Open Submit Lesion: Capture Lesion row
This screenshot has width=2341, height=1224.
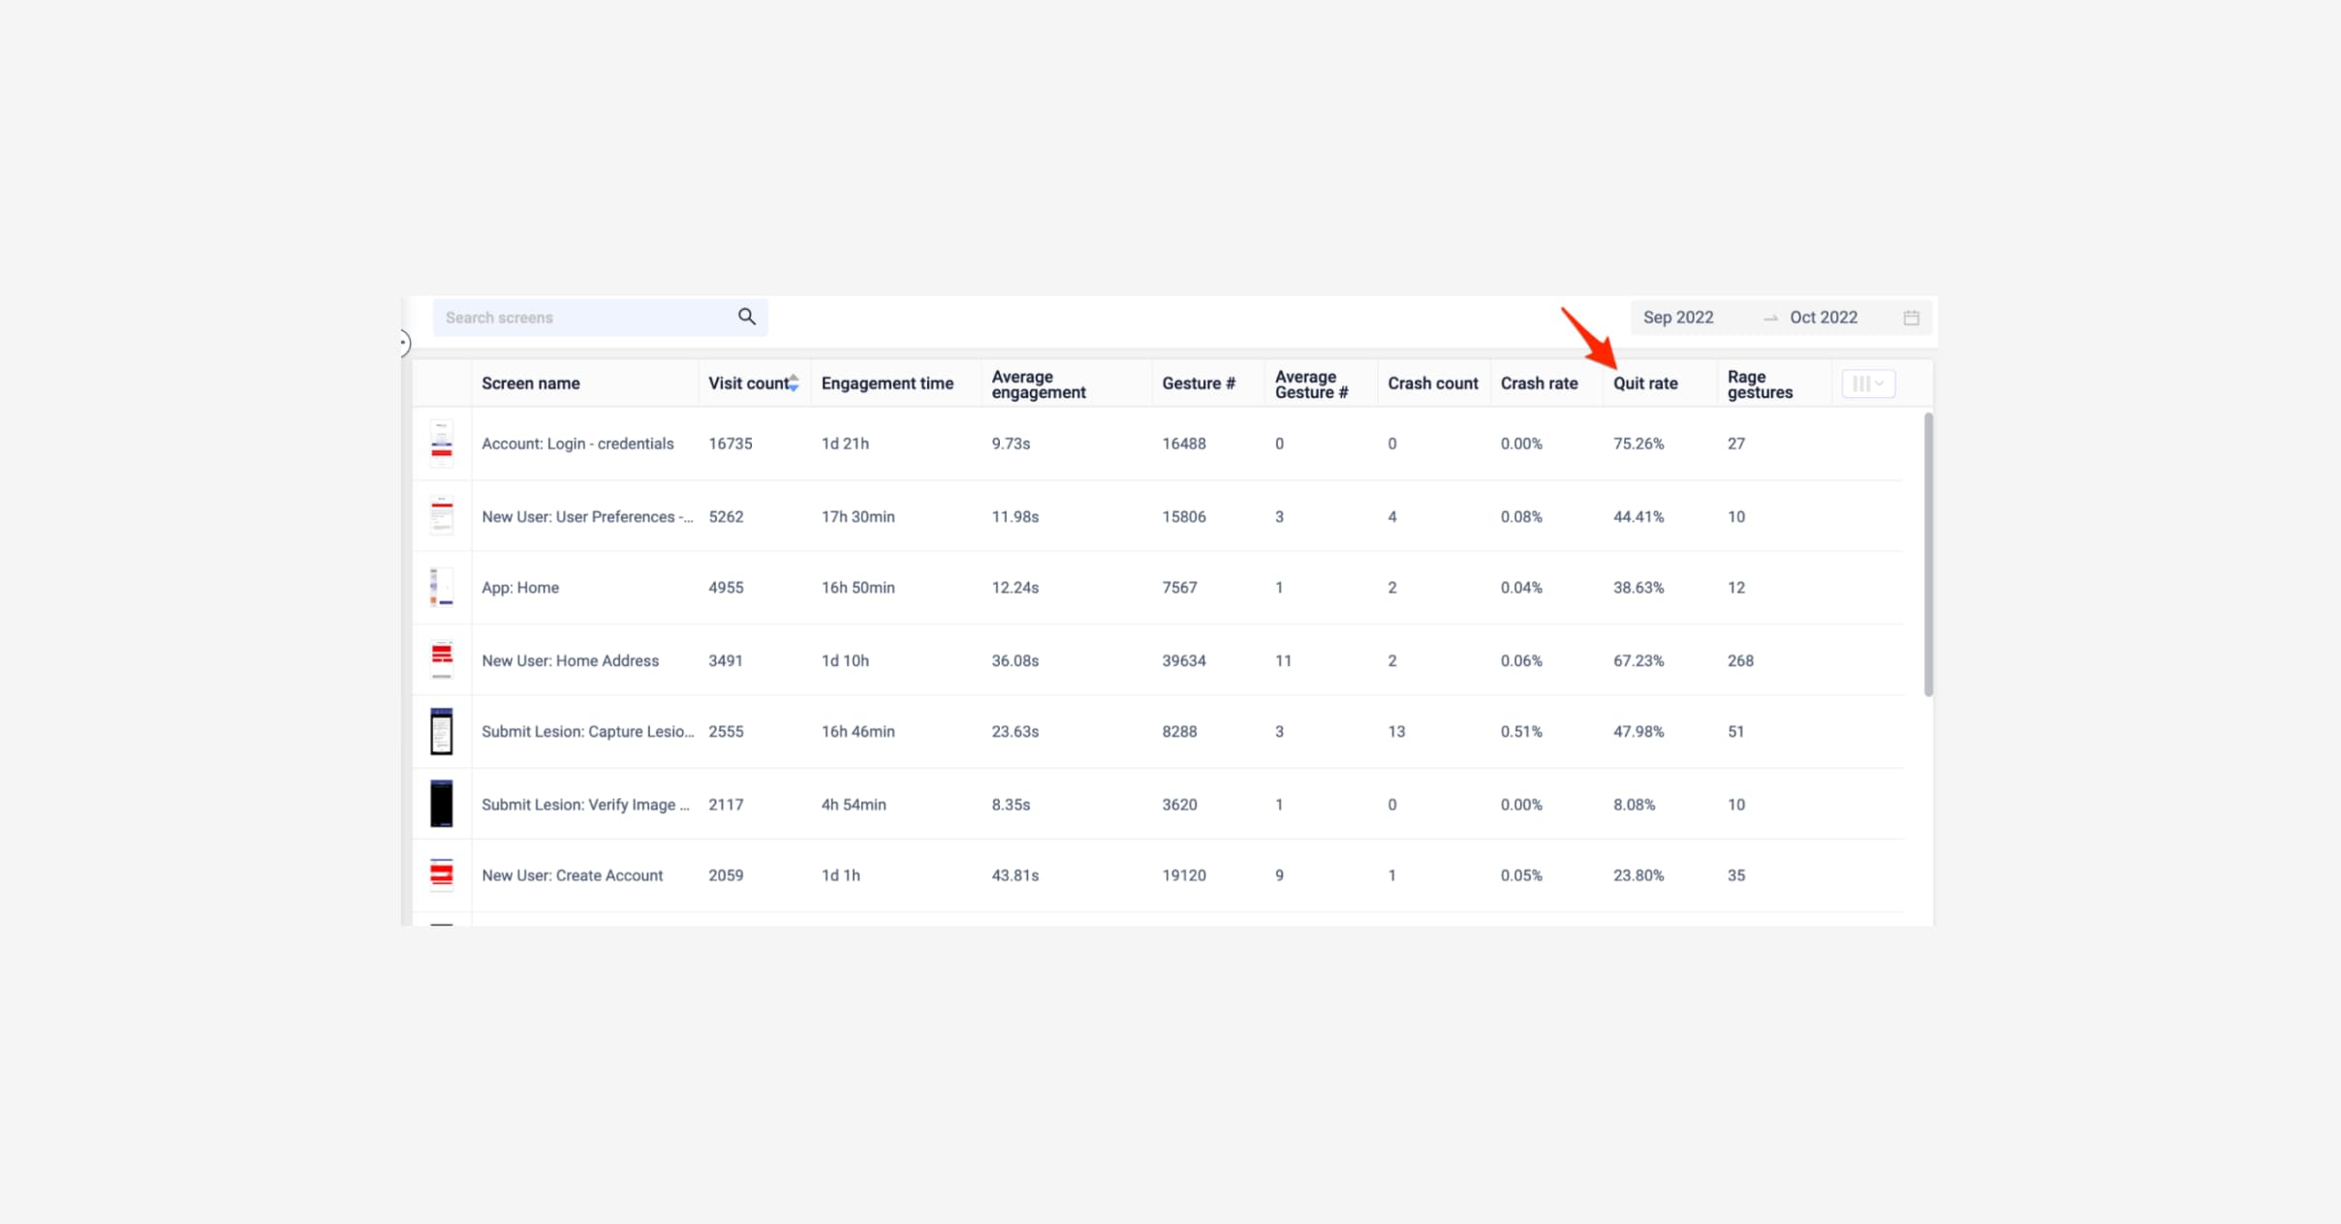587,732
